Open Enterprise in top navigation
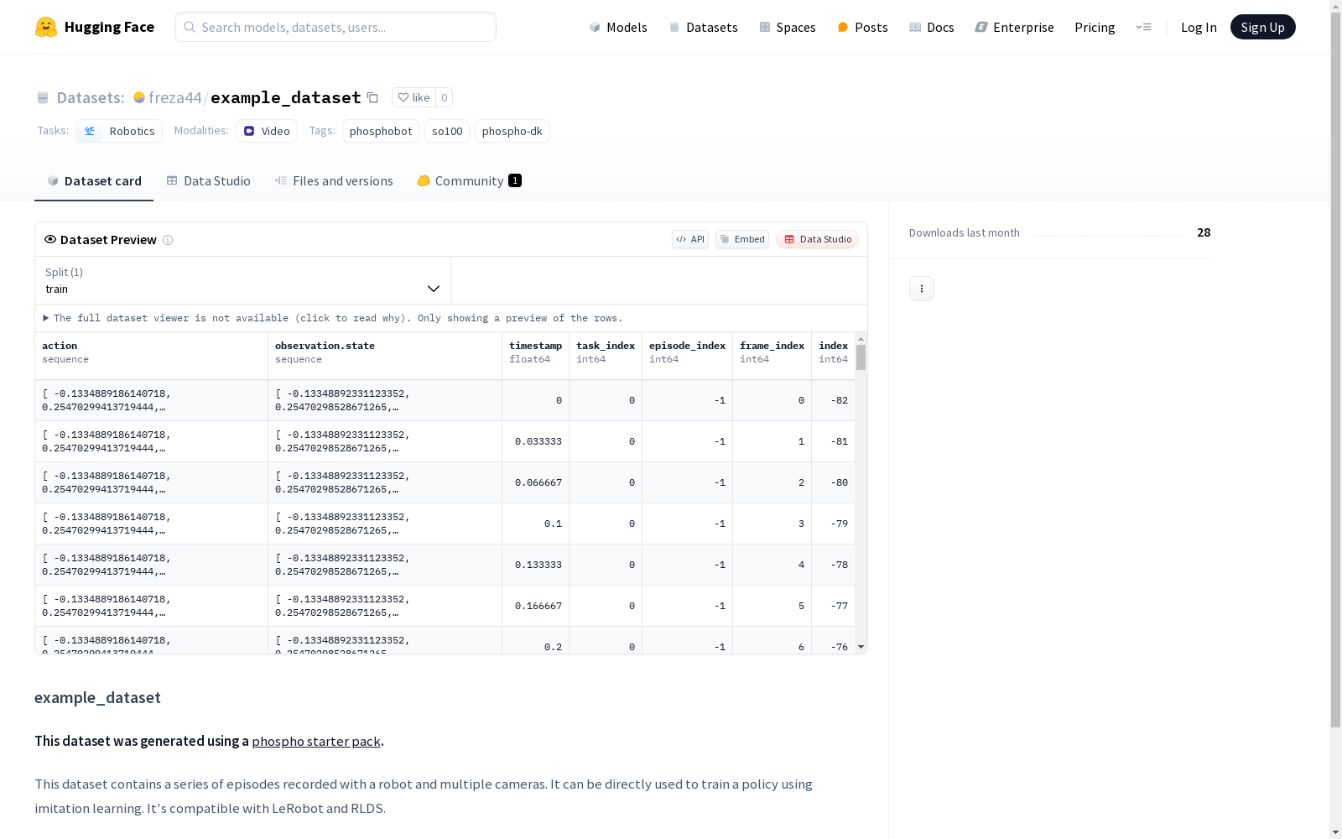Screen dimensions: 1342x839 [1014, 27]
